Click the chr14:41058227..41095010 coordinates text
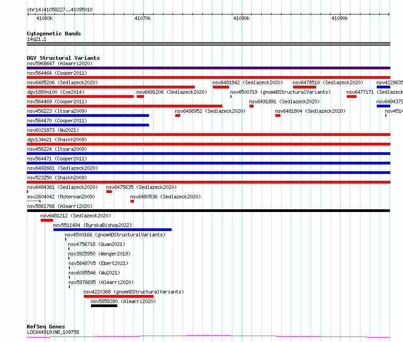403x342 pixels. [60, 10]
